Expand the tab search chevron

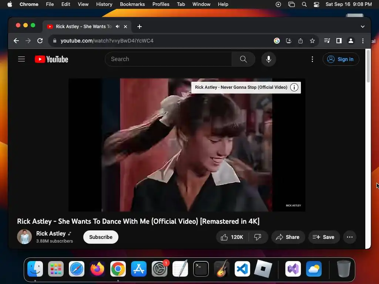point(363,27)
